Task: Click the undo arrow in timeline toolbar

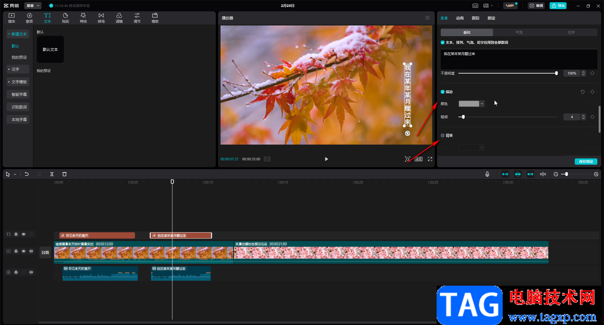Action: pyautogui.click(x=27, y=174)
